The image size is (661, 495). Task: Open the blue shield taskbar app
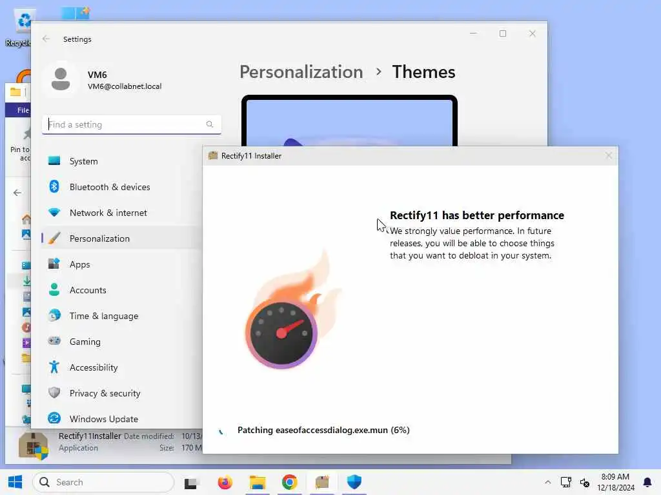click(354, 482)
